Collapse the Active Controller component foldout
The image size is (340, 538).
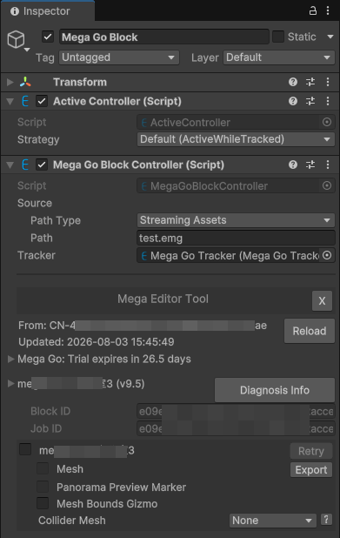click(x=10, y=101)
